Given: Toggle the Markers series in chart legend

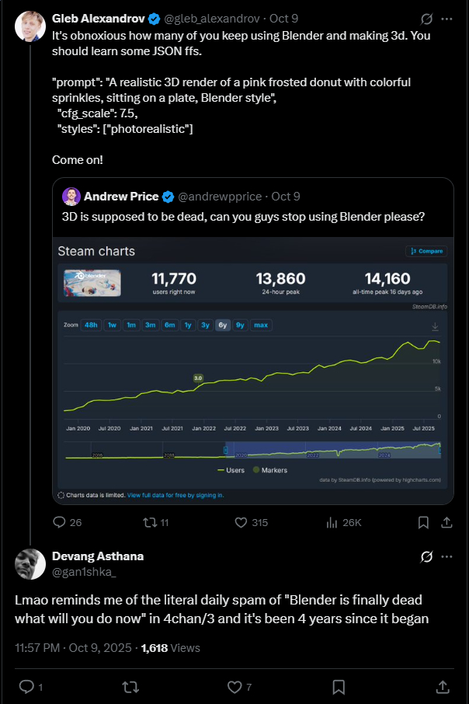Looking at the screenshot, I should click(x=269, y=470).
